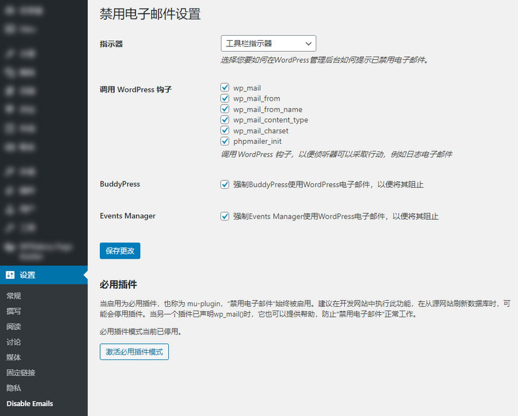Viewport: 518px width, 416px height.
Task: Click the Disable Emails submenu item
Action: tap(30, 404)
